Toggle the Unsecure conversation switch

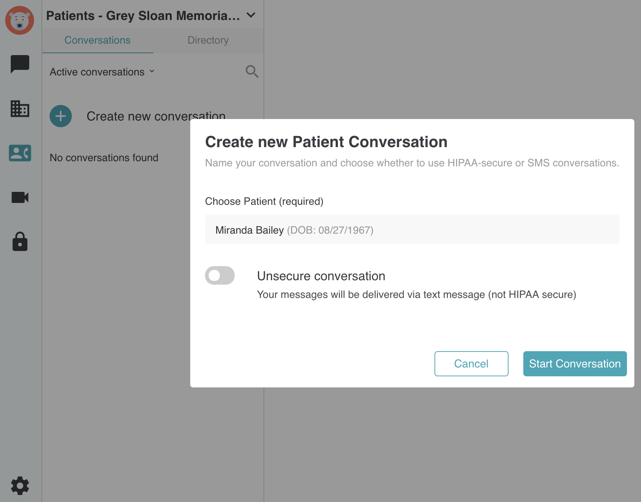[x=220, y=275]
